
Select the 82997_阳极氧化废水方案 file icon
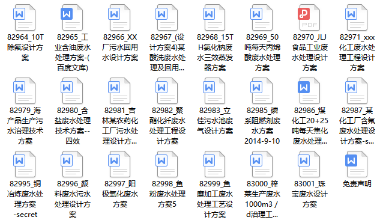(x=119, y=164)
